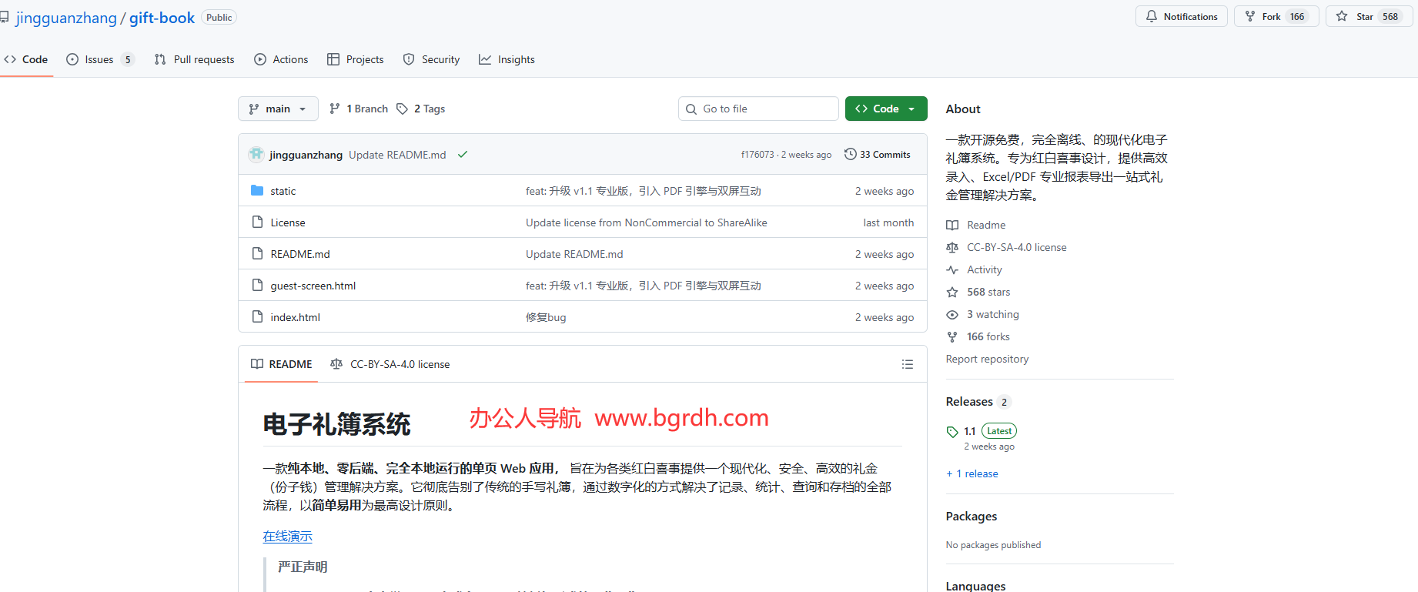Select the CC-BY-SA-4.0 license tab
This screenshot has width=1418, height=592.
[390, 364]
